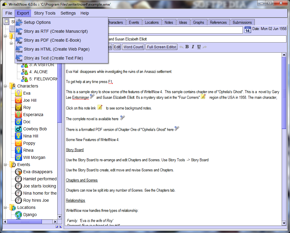This screenshot has height=233, width=290.
Task: Click the Doc character icon
Action: (x=18, y=122)
